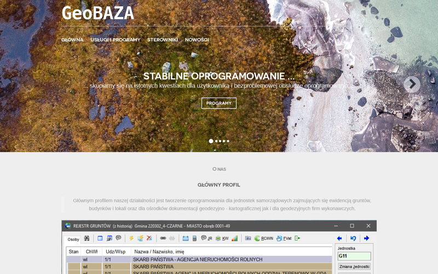Open the STEROWNIKI menu item
The image size is (438, 274).
click(163, 39)
